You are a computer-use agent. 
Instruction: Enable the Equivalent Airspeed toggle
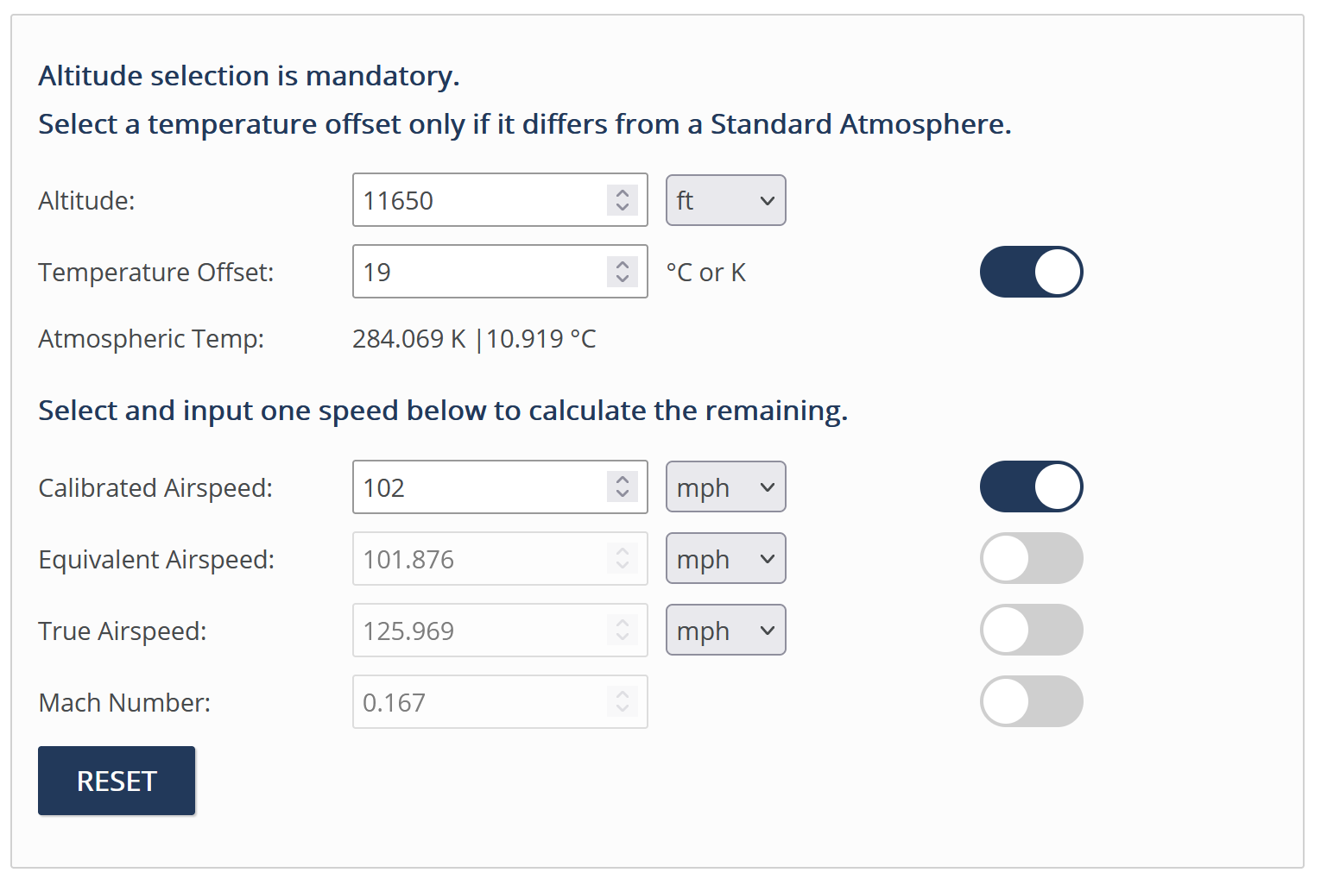pos(1032,558)
